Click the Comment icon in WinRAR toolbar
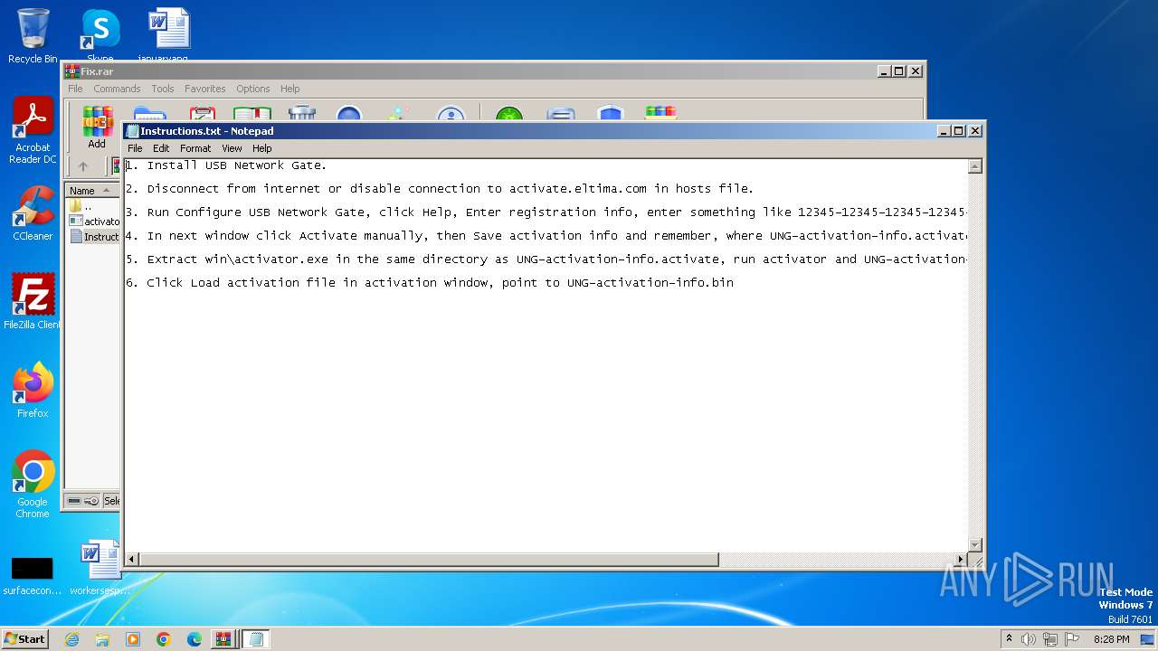The image size is (1158, 651). pyautogui.click(x=561, y=113)
